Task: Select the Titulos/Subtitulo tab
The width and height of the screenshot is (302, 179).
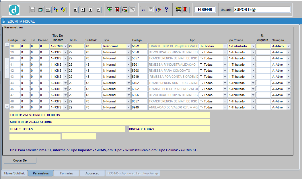Action: point(14,173)
